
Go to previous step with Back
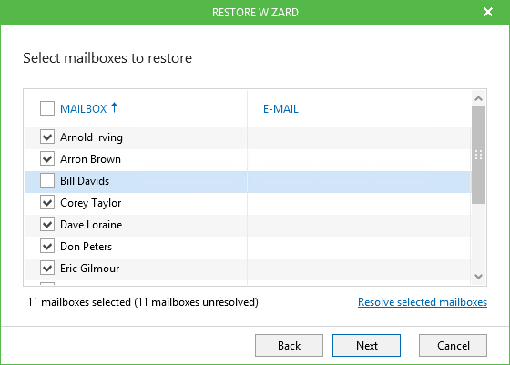coord(289,345)
